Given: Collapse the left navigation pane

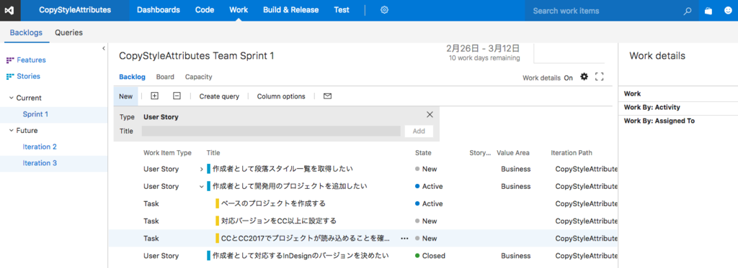Looking at the screenshot, I should (104, 48).
